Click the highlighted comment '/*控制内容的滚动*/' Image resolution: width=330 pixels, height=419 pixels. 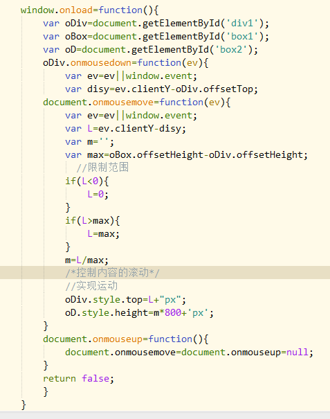(112, 273)
